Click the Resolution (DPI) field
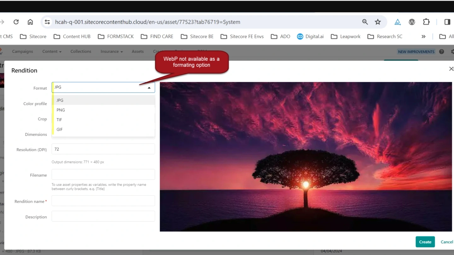454x255 pixels. click(103, 149)
